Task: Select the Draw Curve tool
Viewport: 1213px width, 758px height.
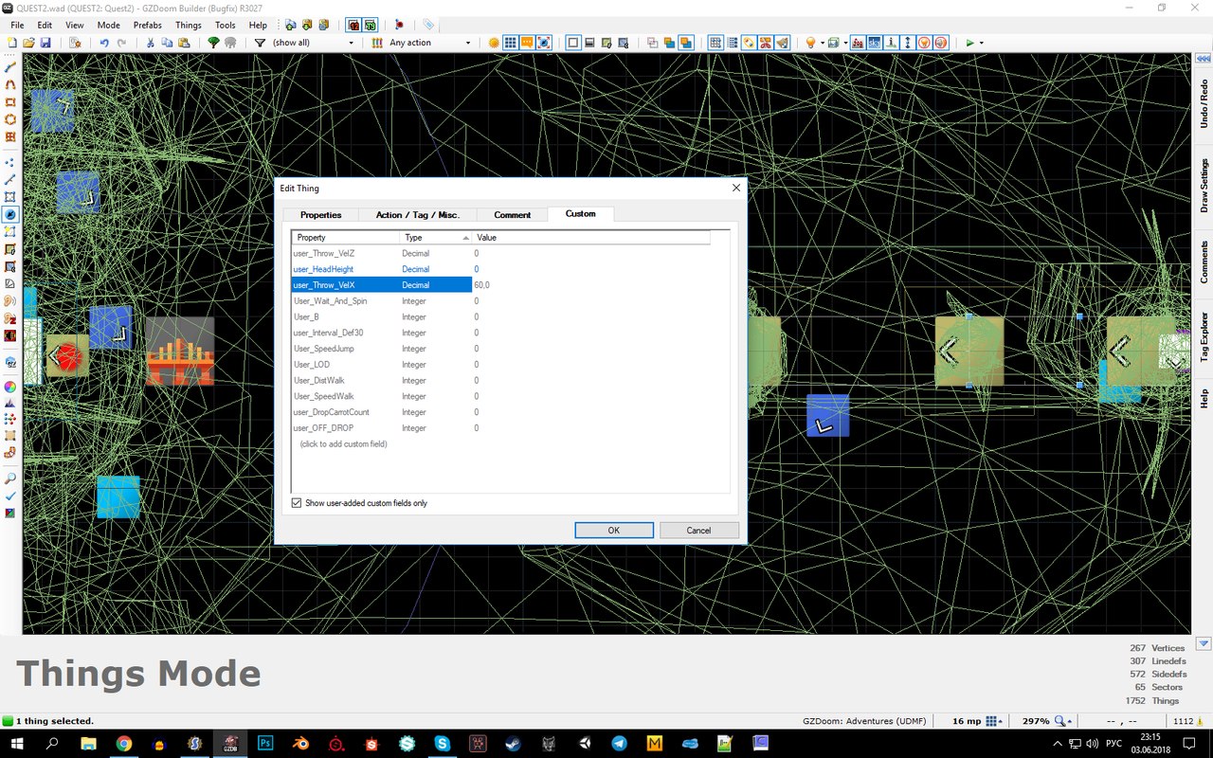Action: pyautogui.click(x=10, y=84)
